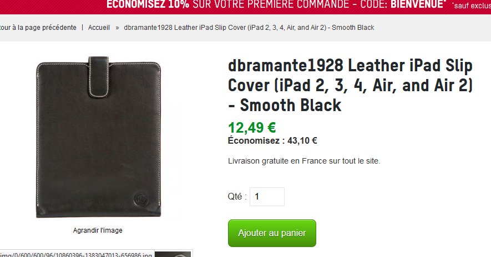Open the Agrandir l'image link
491x257 pixels.
coord(98,230)
